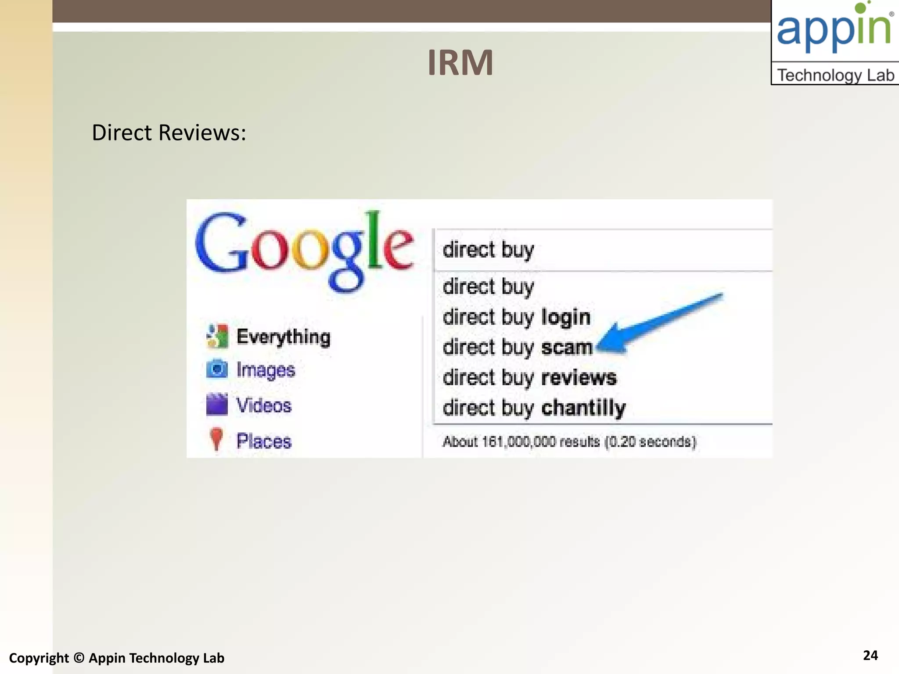This screenshot has width=899, height=674.
Task: Choose the 'direct buy chantilly' suggestion
Action: [534, 408]
